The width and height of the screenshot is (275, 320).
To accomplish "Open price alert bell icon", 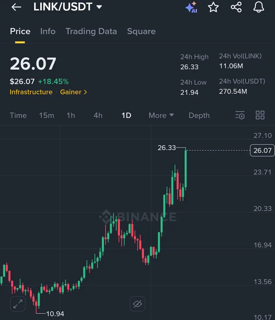I will point(258,7).
